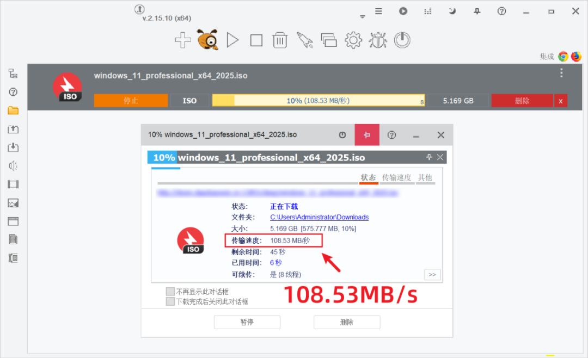Screen dimensions: 588x358
Task: Click the 5.169 GB size label
Action: pos(458,101)
